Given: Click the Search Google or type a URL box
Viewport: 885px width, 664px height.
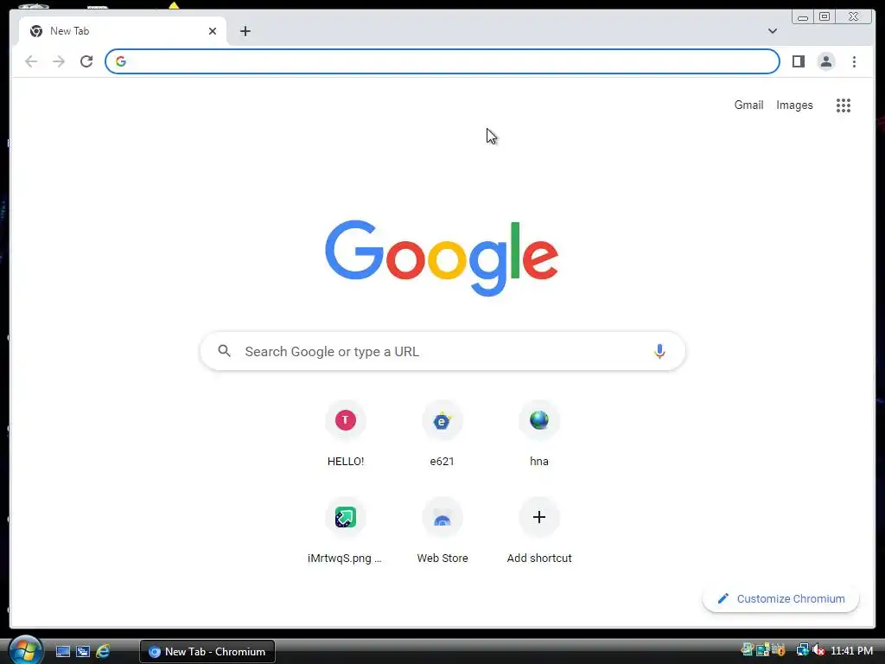Looking at the screenshot, I should 442,351.
